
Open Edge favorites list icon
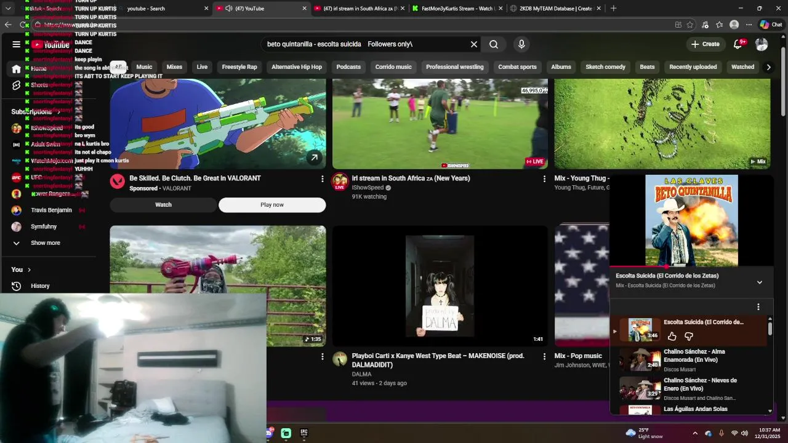[719, 25]
